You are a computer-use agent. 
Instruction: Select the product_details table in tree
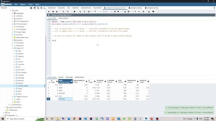23,86
